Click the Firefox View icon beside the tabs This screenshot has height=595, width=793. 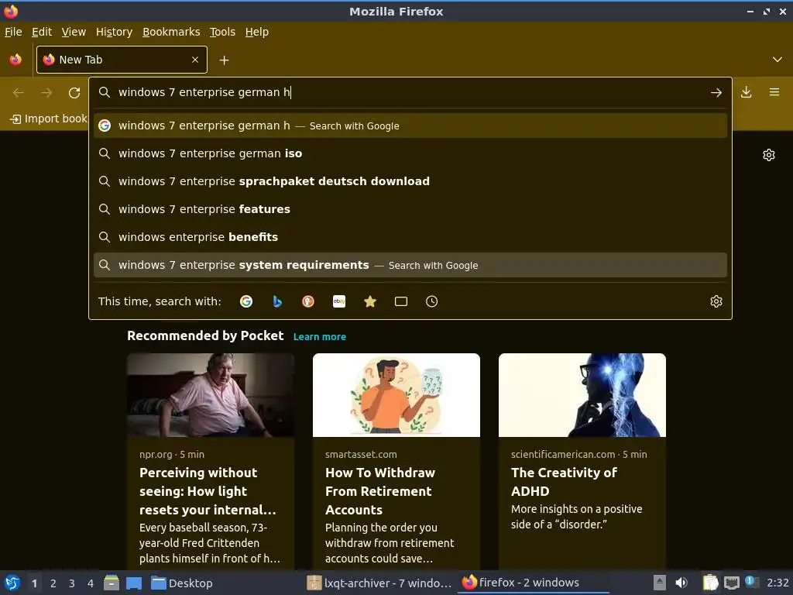pyautogui.click(x=15, y=60)
